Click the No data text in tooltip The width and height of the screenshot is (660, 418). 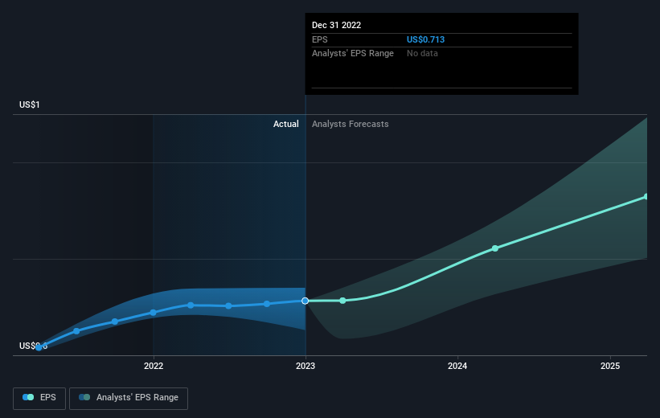(422, 53)
